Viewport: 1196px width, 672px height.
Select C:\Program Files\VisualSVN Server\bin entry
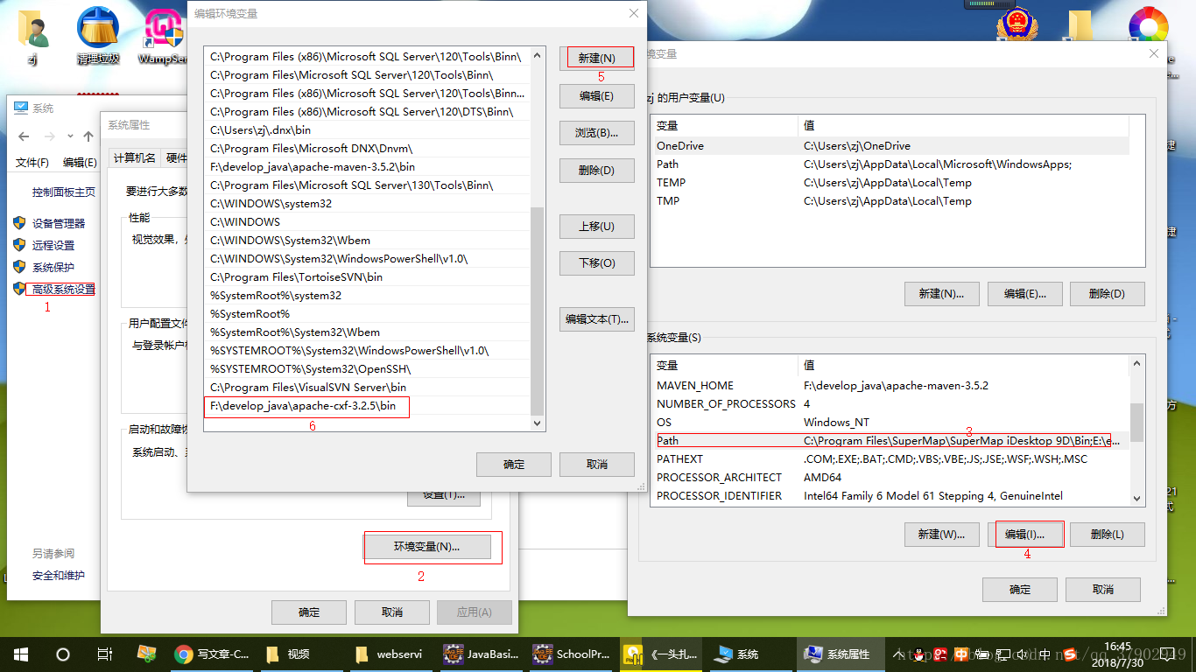tap(366, 388)
